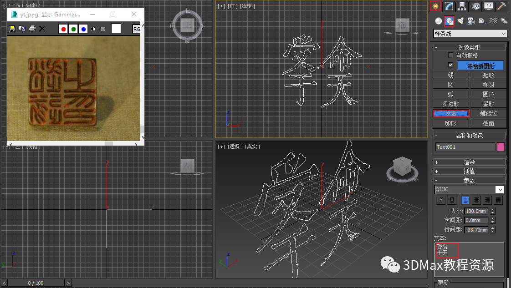This screenshot has width=511, height=288.
Task: Toggle the red channel in yt.jpeg window
Action: [64, 29]
